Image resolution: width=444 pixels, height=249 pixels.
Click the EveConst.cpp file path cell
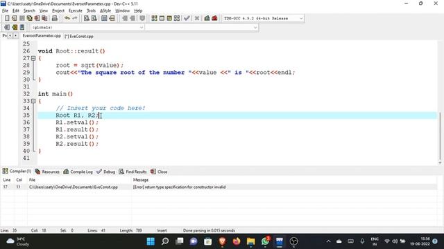click(74, 187)
